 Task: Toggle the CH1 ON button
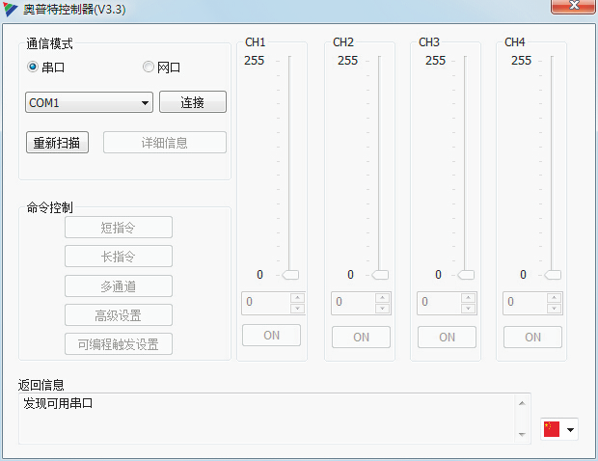pos(271,336)
